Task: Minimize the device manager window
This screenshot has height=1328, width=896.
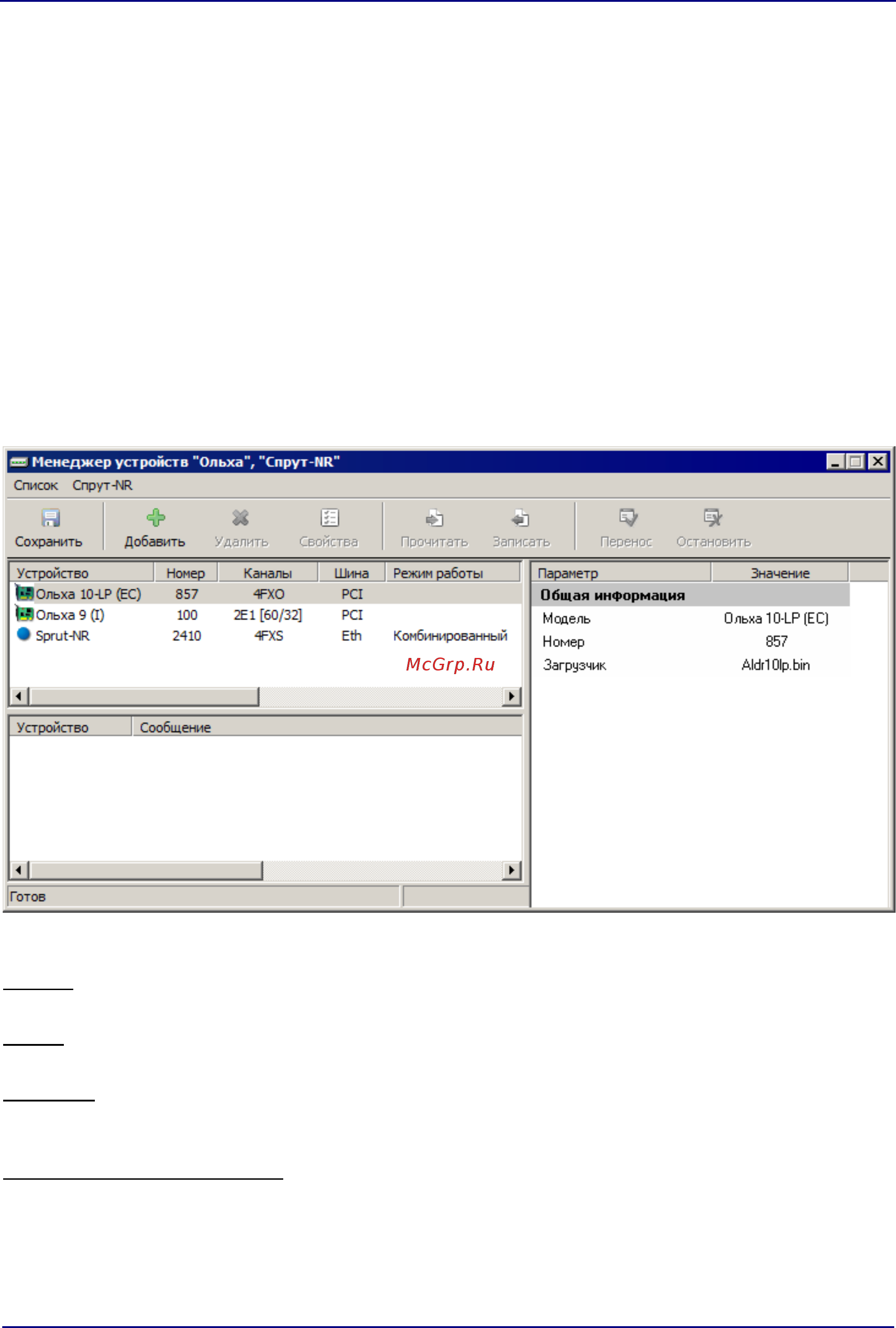Action: [x=835, y=462]
